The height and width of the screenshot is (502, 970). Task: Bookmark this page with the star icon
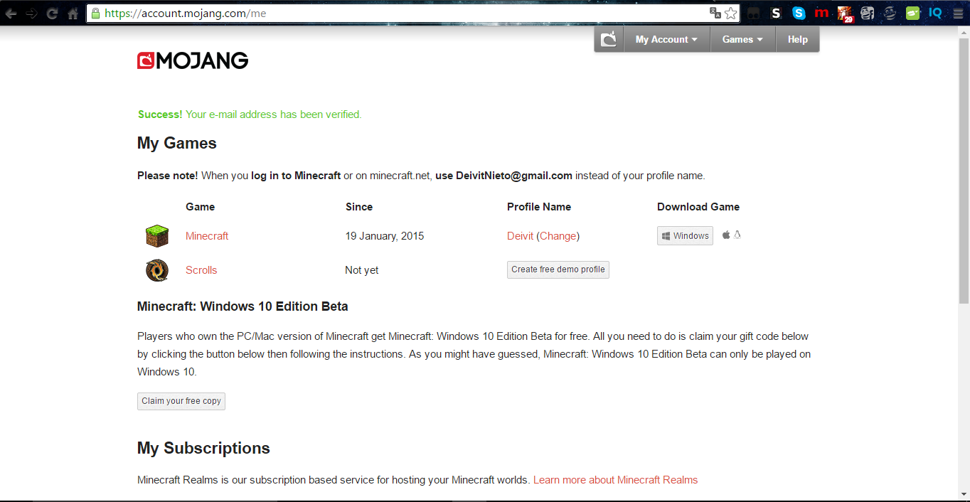[731, 13]
